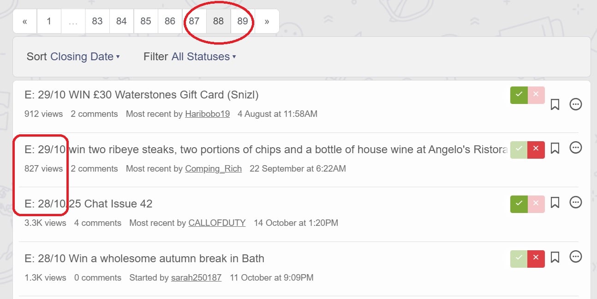
Task: Open options menu for Bath break thread
Action: pyautogui.click(x=575, y=256)
